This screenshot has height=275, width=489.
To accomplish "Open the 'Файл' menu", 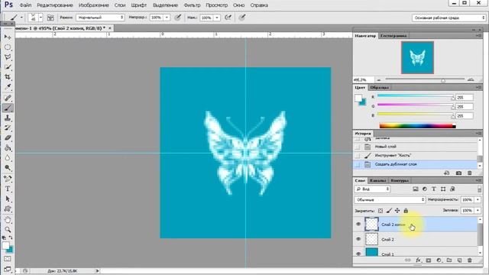I will point(25,5).
